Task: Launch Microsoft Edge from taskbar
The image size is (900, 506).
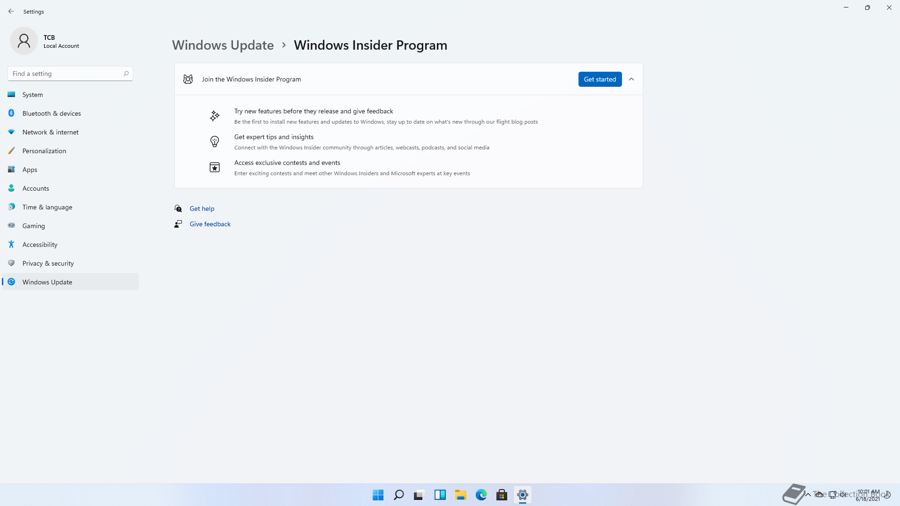Action: point(481,495)
